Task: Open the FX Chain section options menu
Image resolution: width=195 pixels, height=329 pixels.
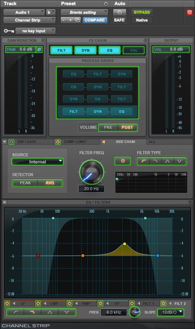Action: coord(145,40)
